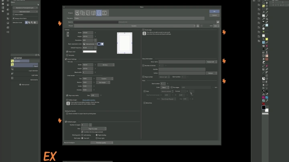Toggle the Comic Settings checkbox
The image size is (289, 162).
66,59
